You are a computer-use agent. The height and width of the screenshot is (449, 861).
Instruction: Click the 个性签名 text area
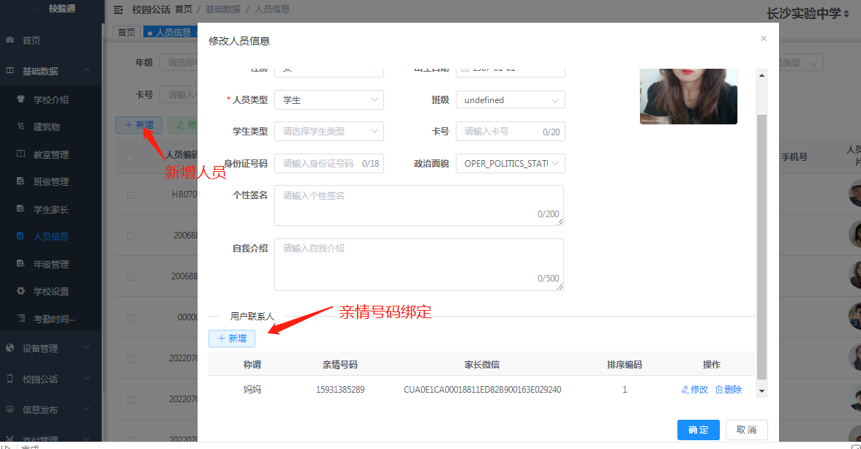coord(419,205)
